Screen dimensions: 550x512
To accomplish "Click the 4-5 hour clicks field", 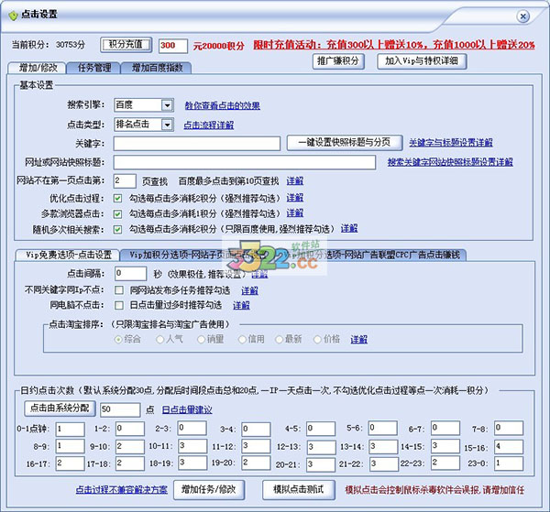I will (x=321, y=429).
